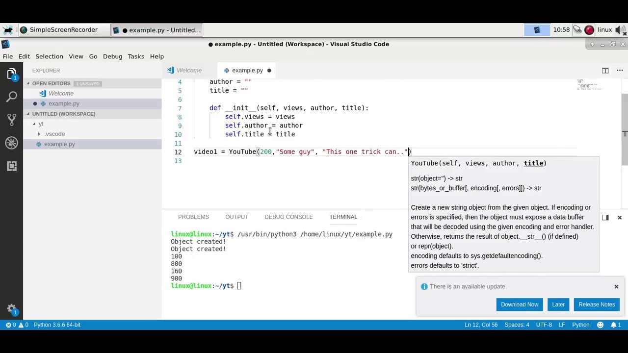Switch to the Output panel tab

(x=236, y=217)
